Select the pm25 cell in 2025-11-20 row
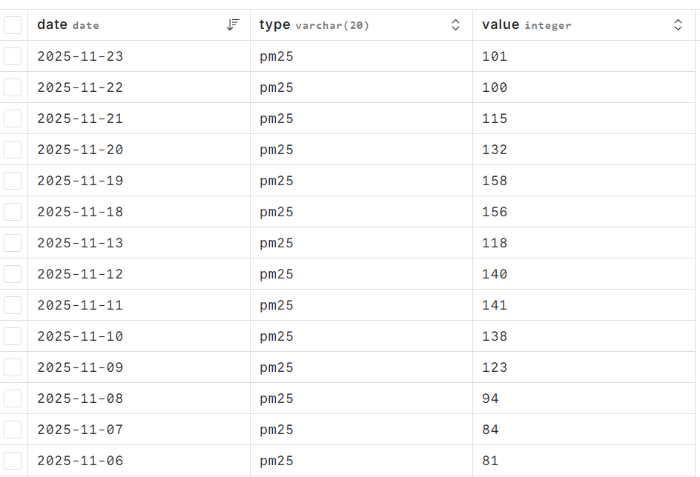 point(277,150)
